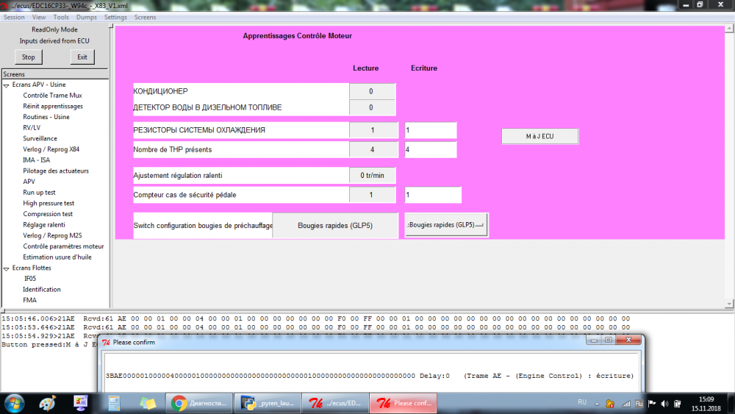Select Réglage ralenti screen
Viewport: 735px width, 414px height.
point(44,224)
